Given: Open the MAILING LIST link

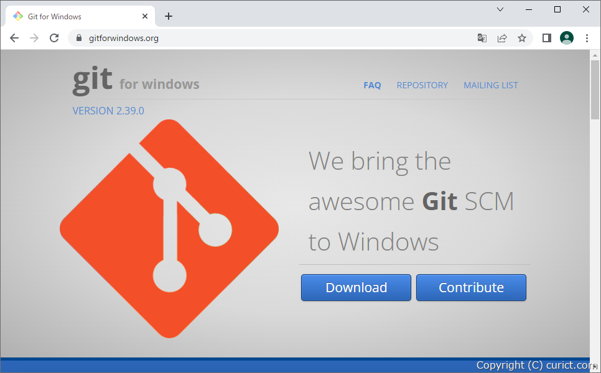Looking at the screenshot, I should (x=490, y=85).
